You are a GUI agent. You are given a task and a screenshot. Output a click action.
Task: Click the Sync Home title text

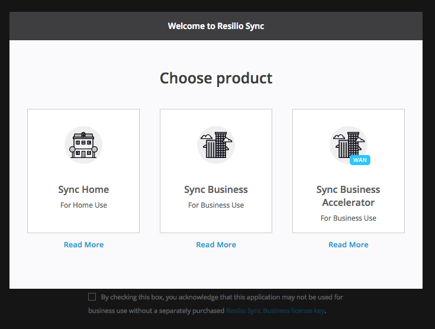(x=83, y=190)
